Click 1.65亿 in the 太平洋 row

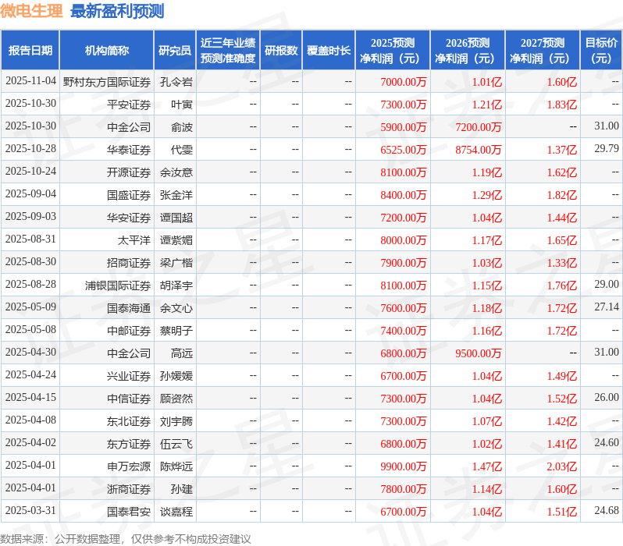pos(561,241)
